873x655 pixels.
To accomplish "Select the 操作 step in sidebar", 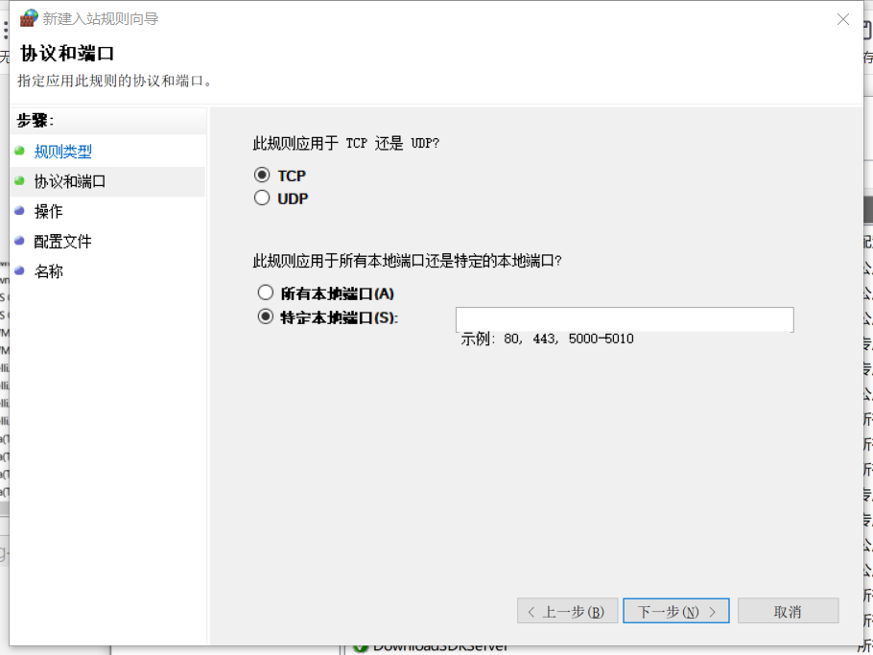I will (x=48, y=211).
